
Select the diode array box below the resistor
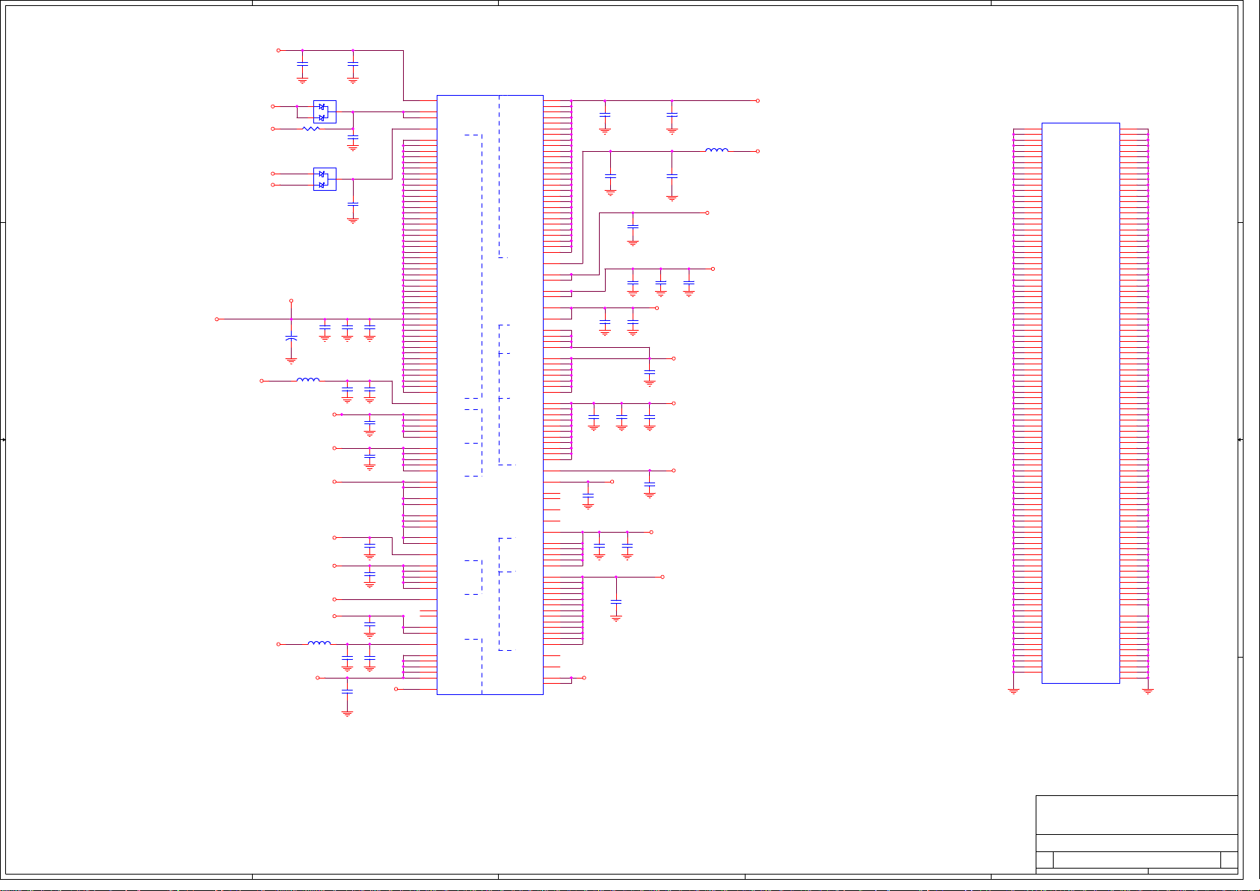pos(325,179)
